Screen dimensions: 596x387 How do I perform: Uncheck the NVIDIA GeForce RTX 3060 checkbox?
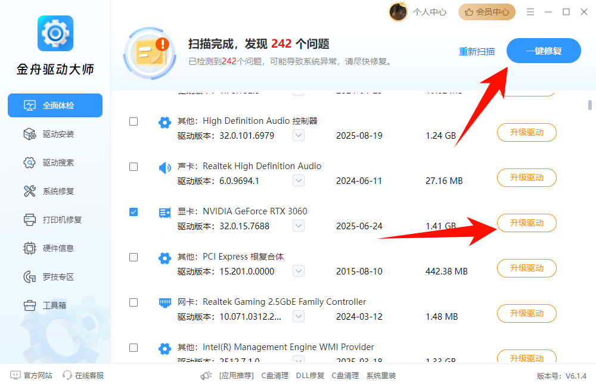pyautogui.click(x=134, y=212)
